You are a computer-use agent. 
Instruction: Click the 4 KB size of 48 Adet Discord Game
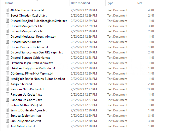pyautogui.click(x=151, y=10)
